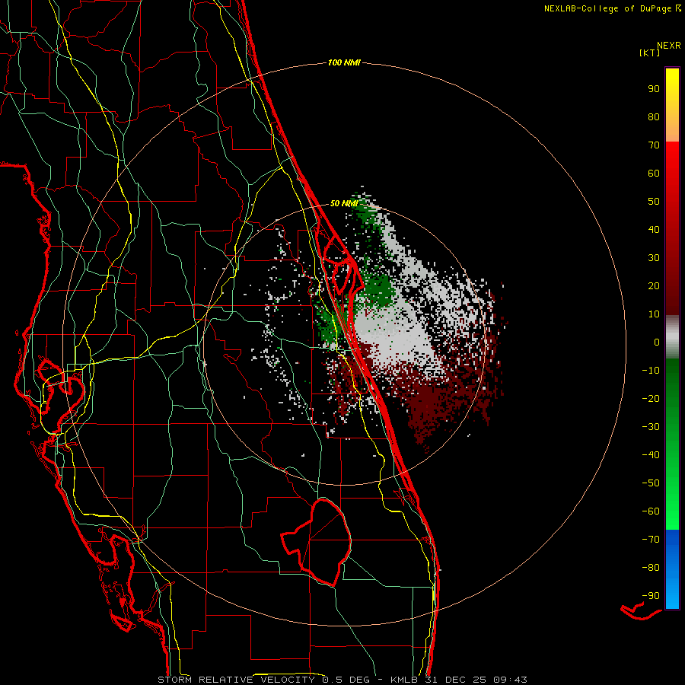Click the 09:43 time stamp
Screen dimensions: 685x685
click(510, 680)
